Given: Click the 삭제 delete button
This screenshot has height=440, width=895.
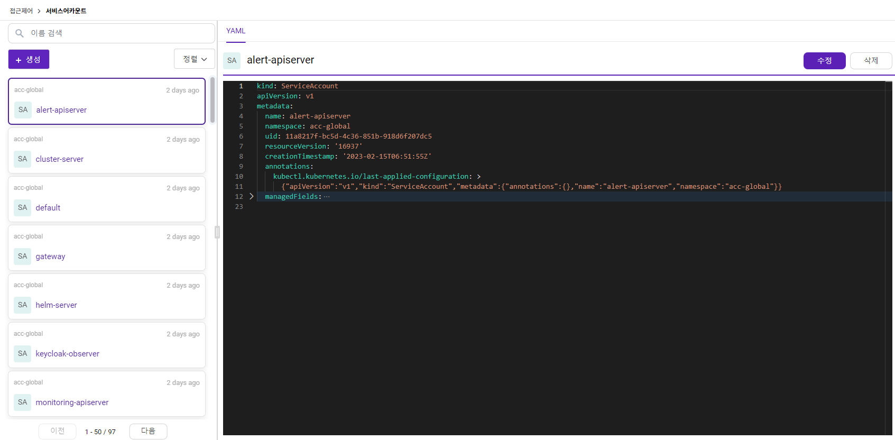Looking at the screenshot, I should (x=871, y=61).
